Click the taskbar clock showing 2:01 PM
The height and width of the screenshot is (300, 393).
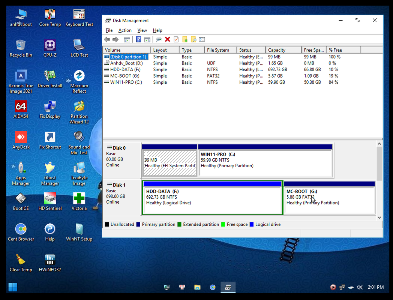(x=375, y=287)
